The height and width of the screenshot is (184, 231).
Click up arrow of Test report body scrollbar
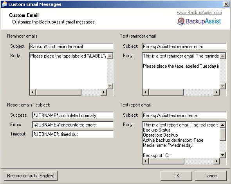223,125
